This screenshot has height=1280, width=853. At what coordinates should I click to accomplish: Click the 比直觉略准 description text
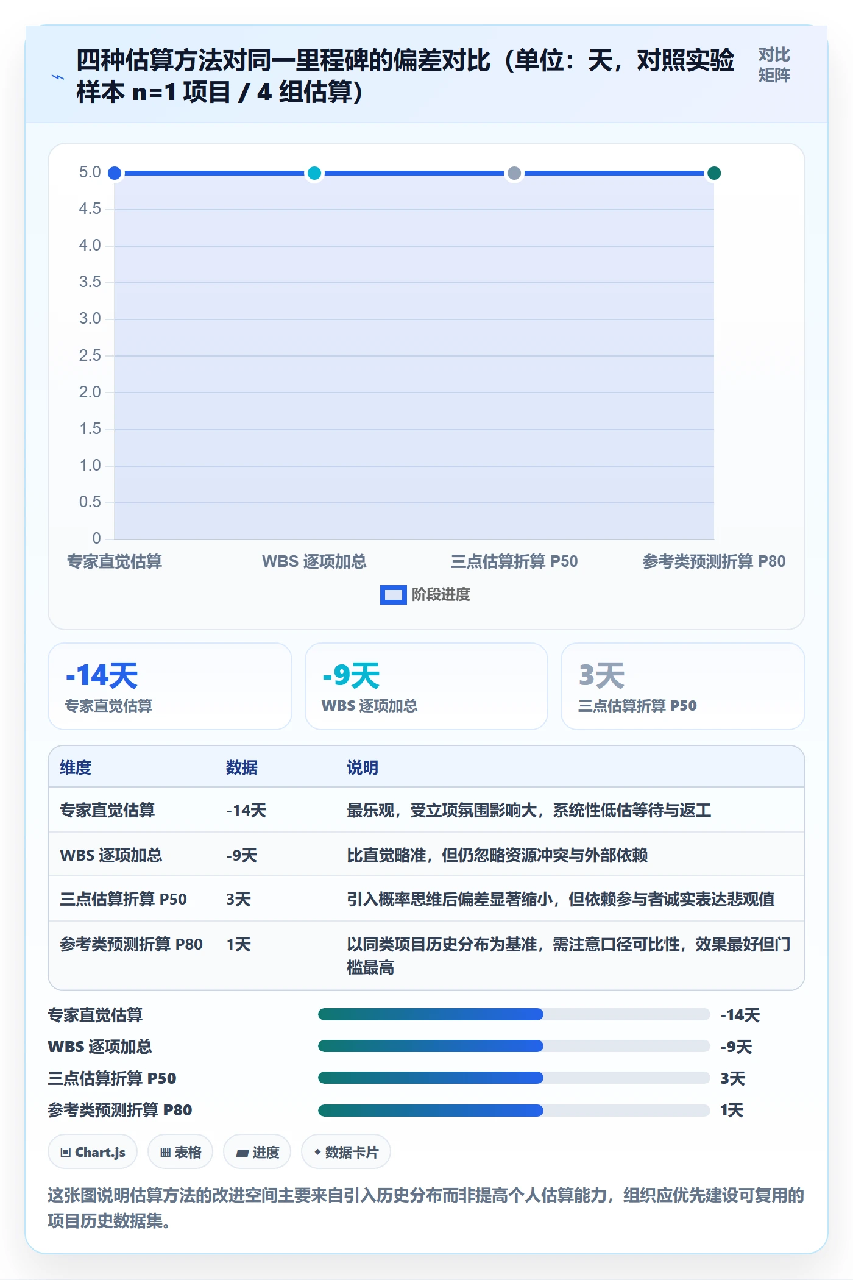pos(497,855)
